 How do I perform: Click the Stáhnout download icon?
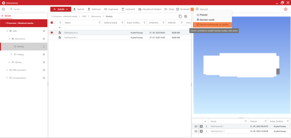pos(89,9)
